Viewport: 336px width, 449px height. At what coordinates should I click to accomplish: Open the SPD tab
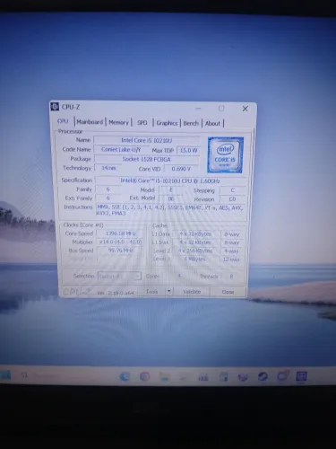pyautogui.click(x=142, y=123)
